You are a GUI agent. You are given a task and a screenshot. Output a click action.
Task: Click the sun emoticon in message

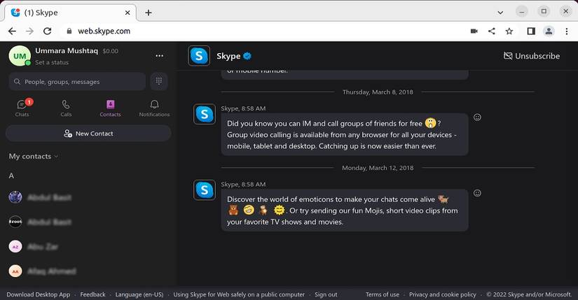tap(280, 210)
